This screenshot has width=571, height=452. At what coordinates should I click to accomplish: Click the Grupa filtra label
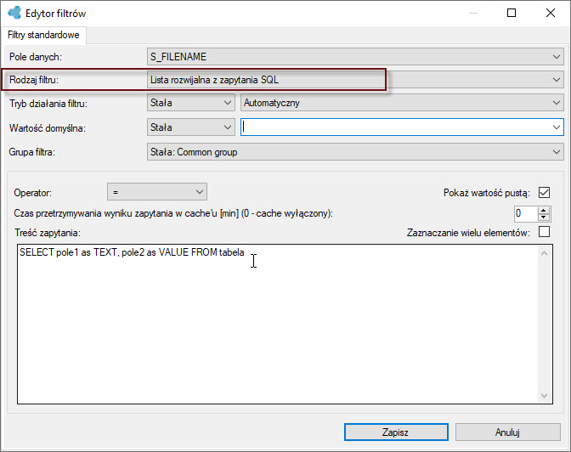(x=32, y=152)
